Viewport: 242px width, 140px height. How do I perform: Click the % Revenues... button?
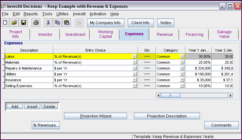(x=46, y=125)
